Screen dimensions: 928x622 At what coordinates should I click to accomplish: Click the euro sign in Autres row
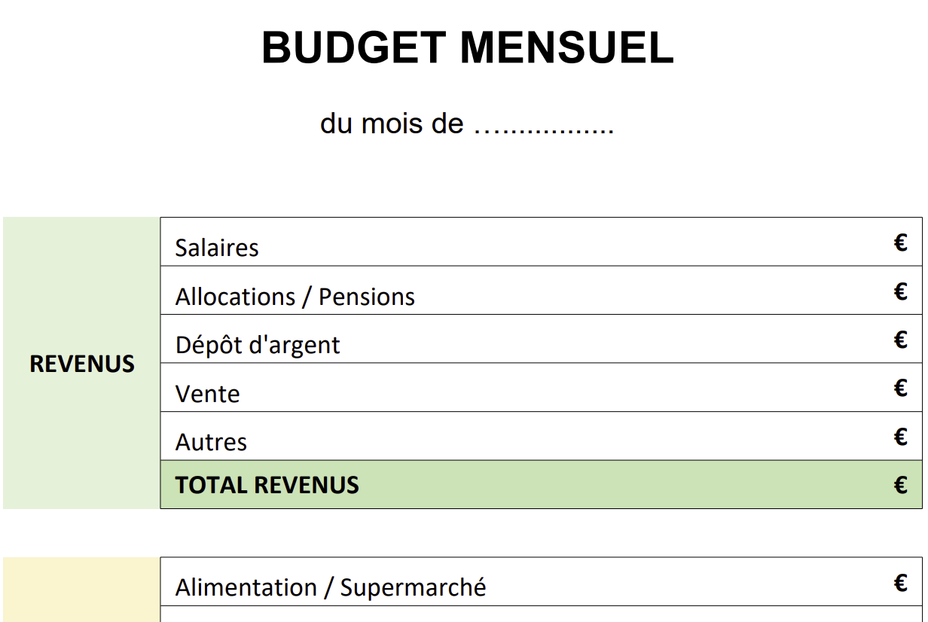900,437
